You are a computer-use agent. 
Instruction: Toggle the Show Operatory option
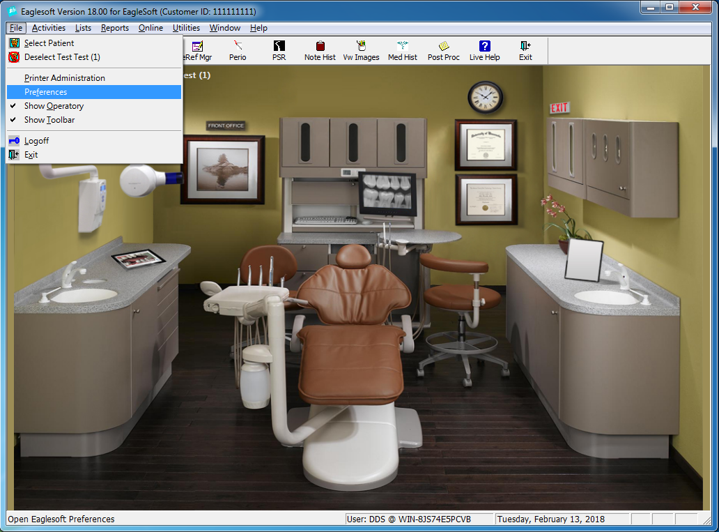coord(94,106)
